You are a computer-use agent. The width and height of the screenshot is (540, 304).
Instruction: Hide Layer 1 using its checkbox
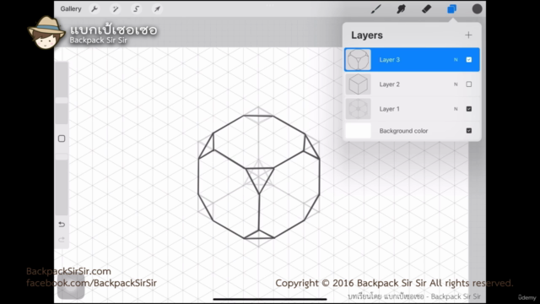pos(469,109)
